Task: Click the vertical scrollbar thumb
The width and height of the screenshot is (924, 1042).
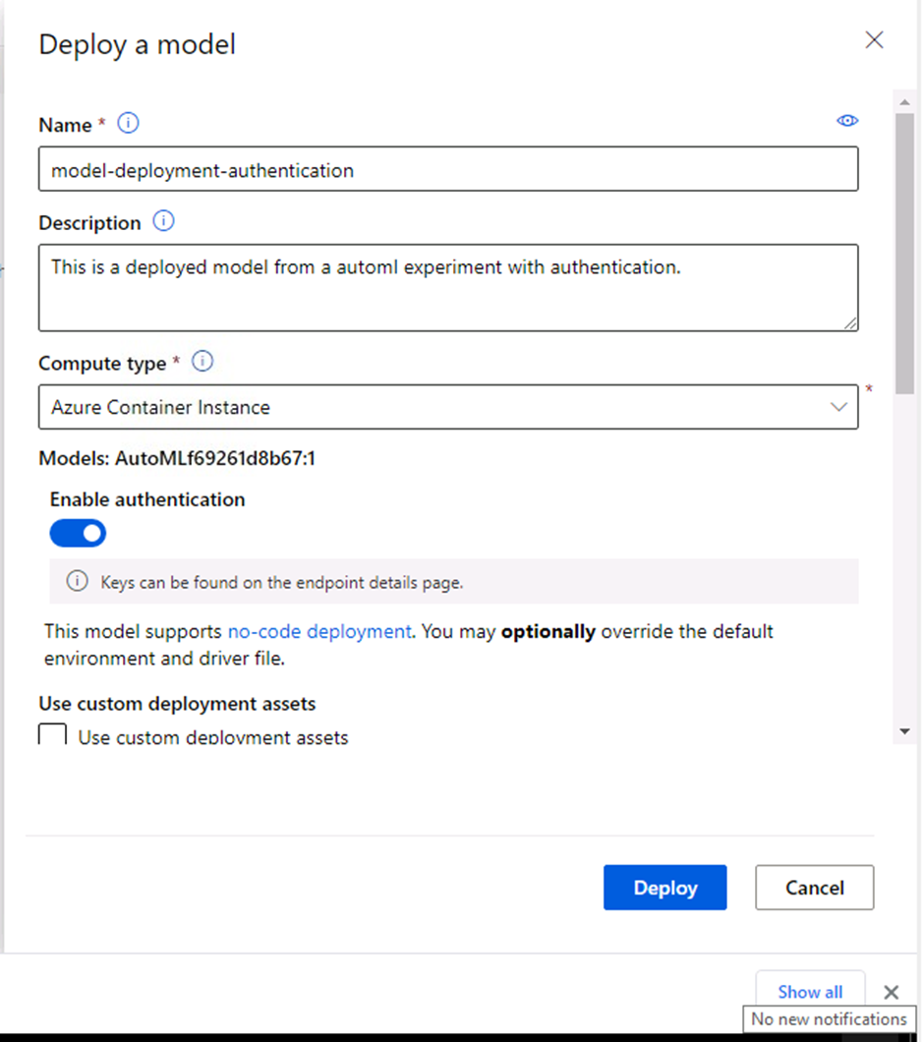Action: pos(904,254)
